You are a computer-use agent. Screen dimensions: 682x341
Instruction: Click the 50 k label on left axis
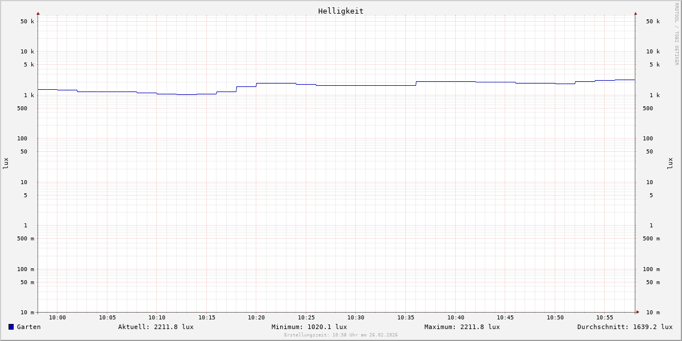tap(27, 22)
